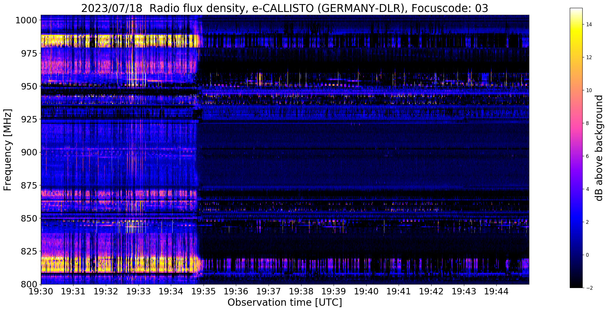Click the colorbar tick label 4

pos(587,189)
